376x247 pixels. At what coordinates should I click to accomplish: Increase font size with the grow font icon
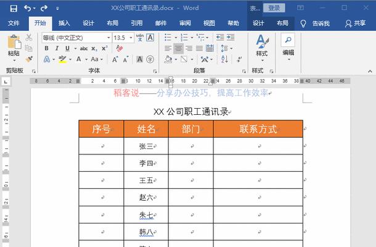coord(115,59)
